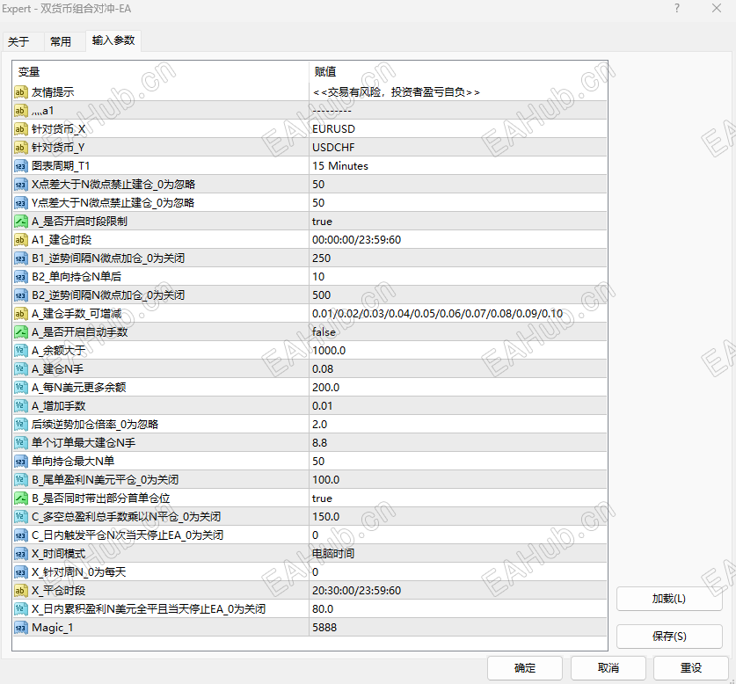The height and width of the screenshot is (684, 736).
Task: Click the icon beside B2_逆势间隔N微点加仓
Action: pos(20,295)
